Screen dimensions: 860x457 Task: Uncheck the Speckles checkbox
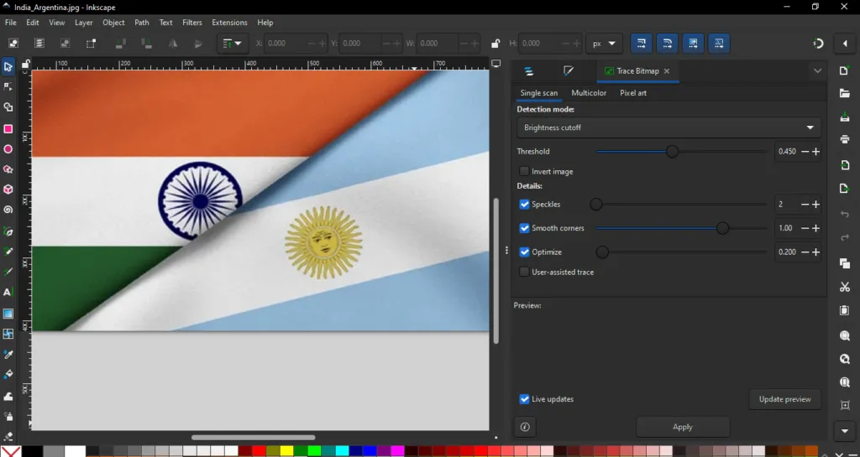pyautogui.click(x=524, y=204)
